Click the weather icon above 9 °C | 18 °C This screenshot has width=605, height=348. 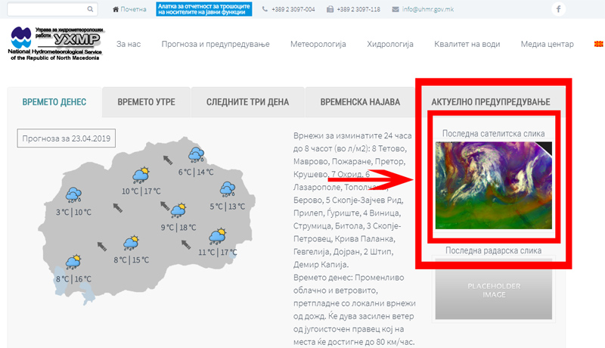[x=178, y=210]
